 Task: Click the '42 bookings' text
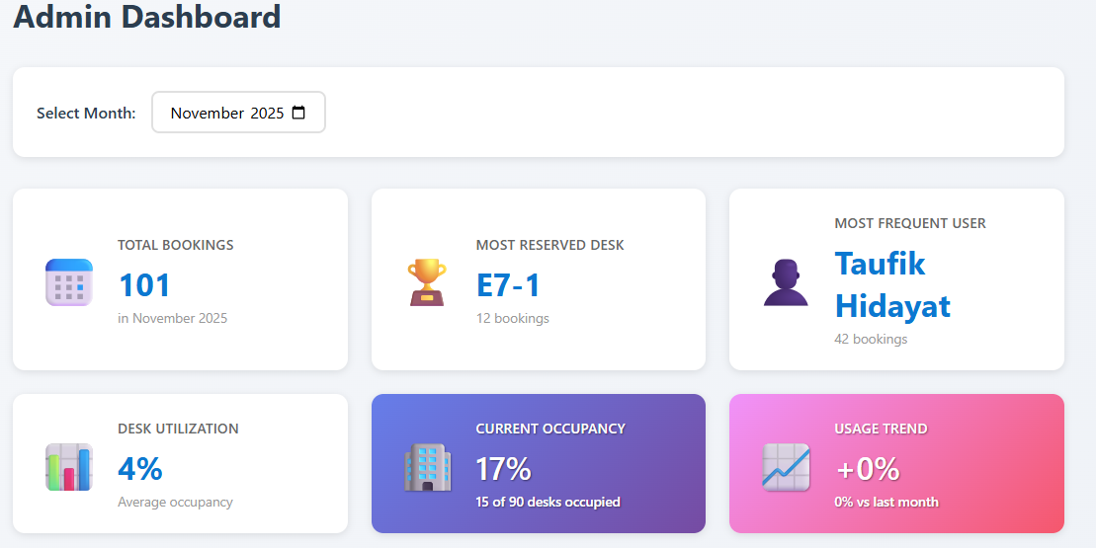click(871, 340)
